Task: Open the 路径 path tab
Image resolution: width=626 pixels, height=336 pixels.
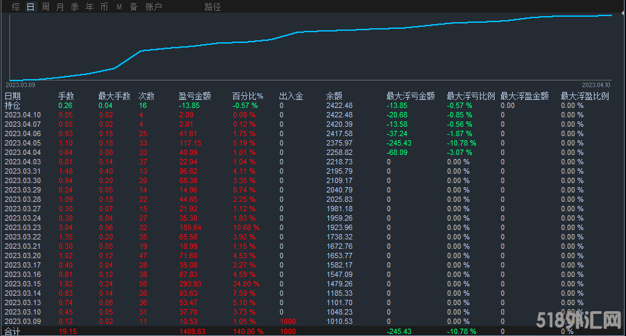Action: (x=212, y=7)
